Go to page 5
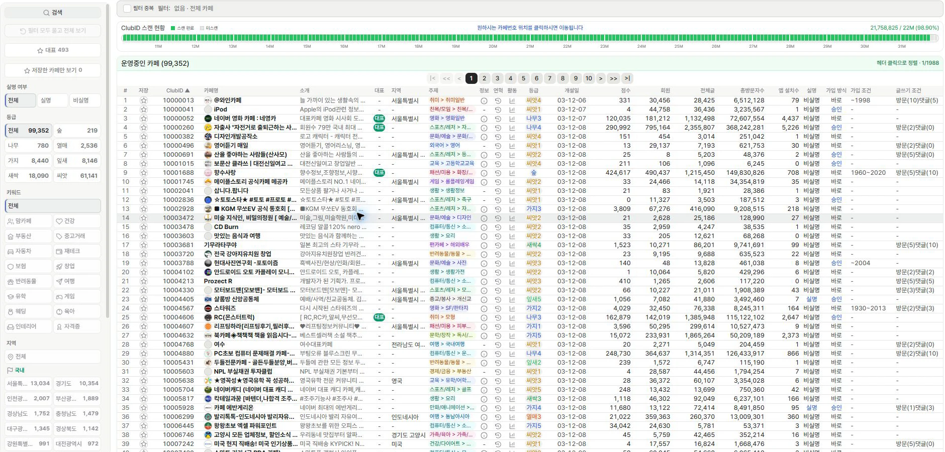Screen dimensions: 945x452 [x=524, y=78]
